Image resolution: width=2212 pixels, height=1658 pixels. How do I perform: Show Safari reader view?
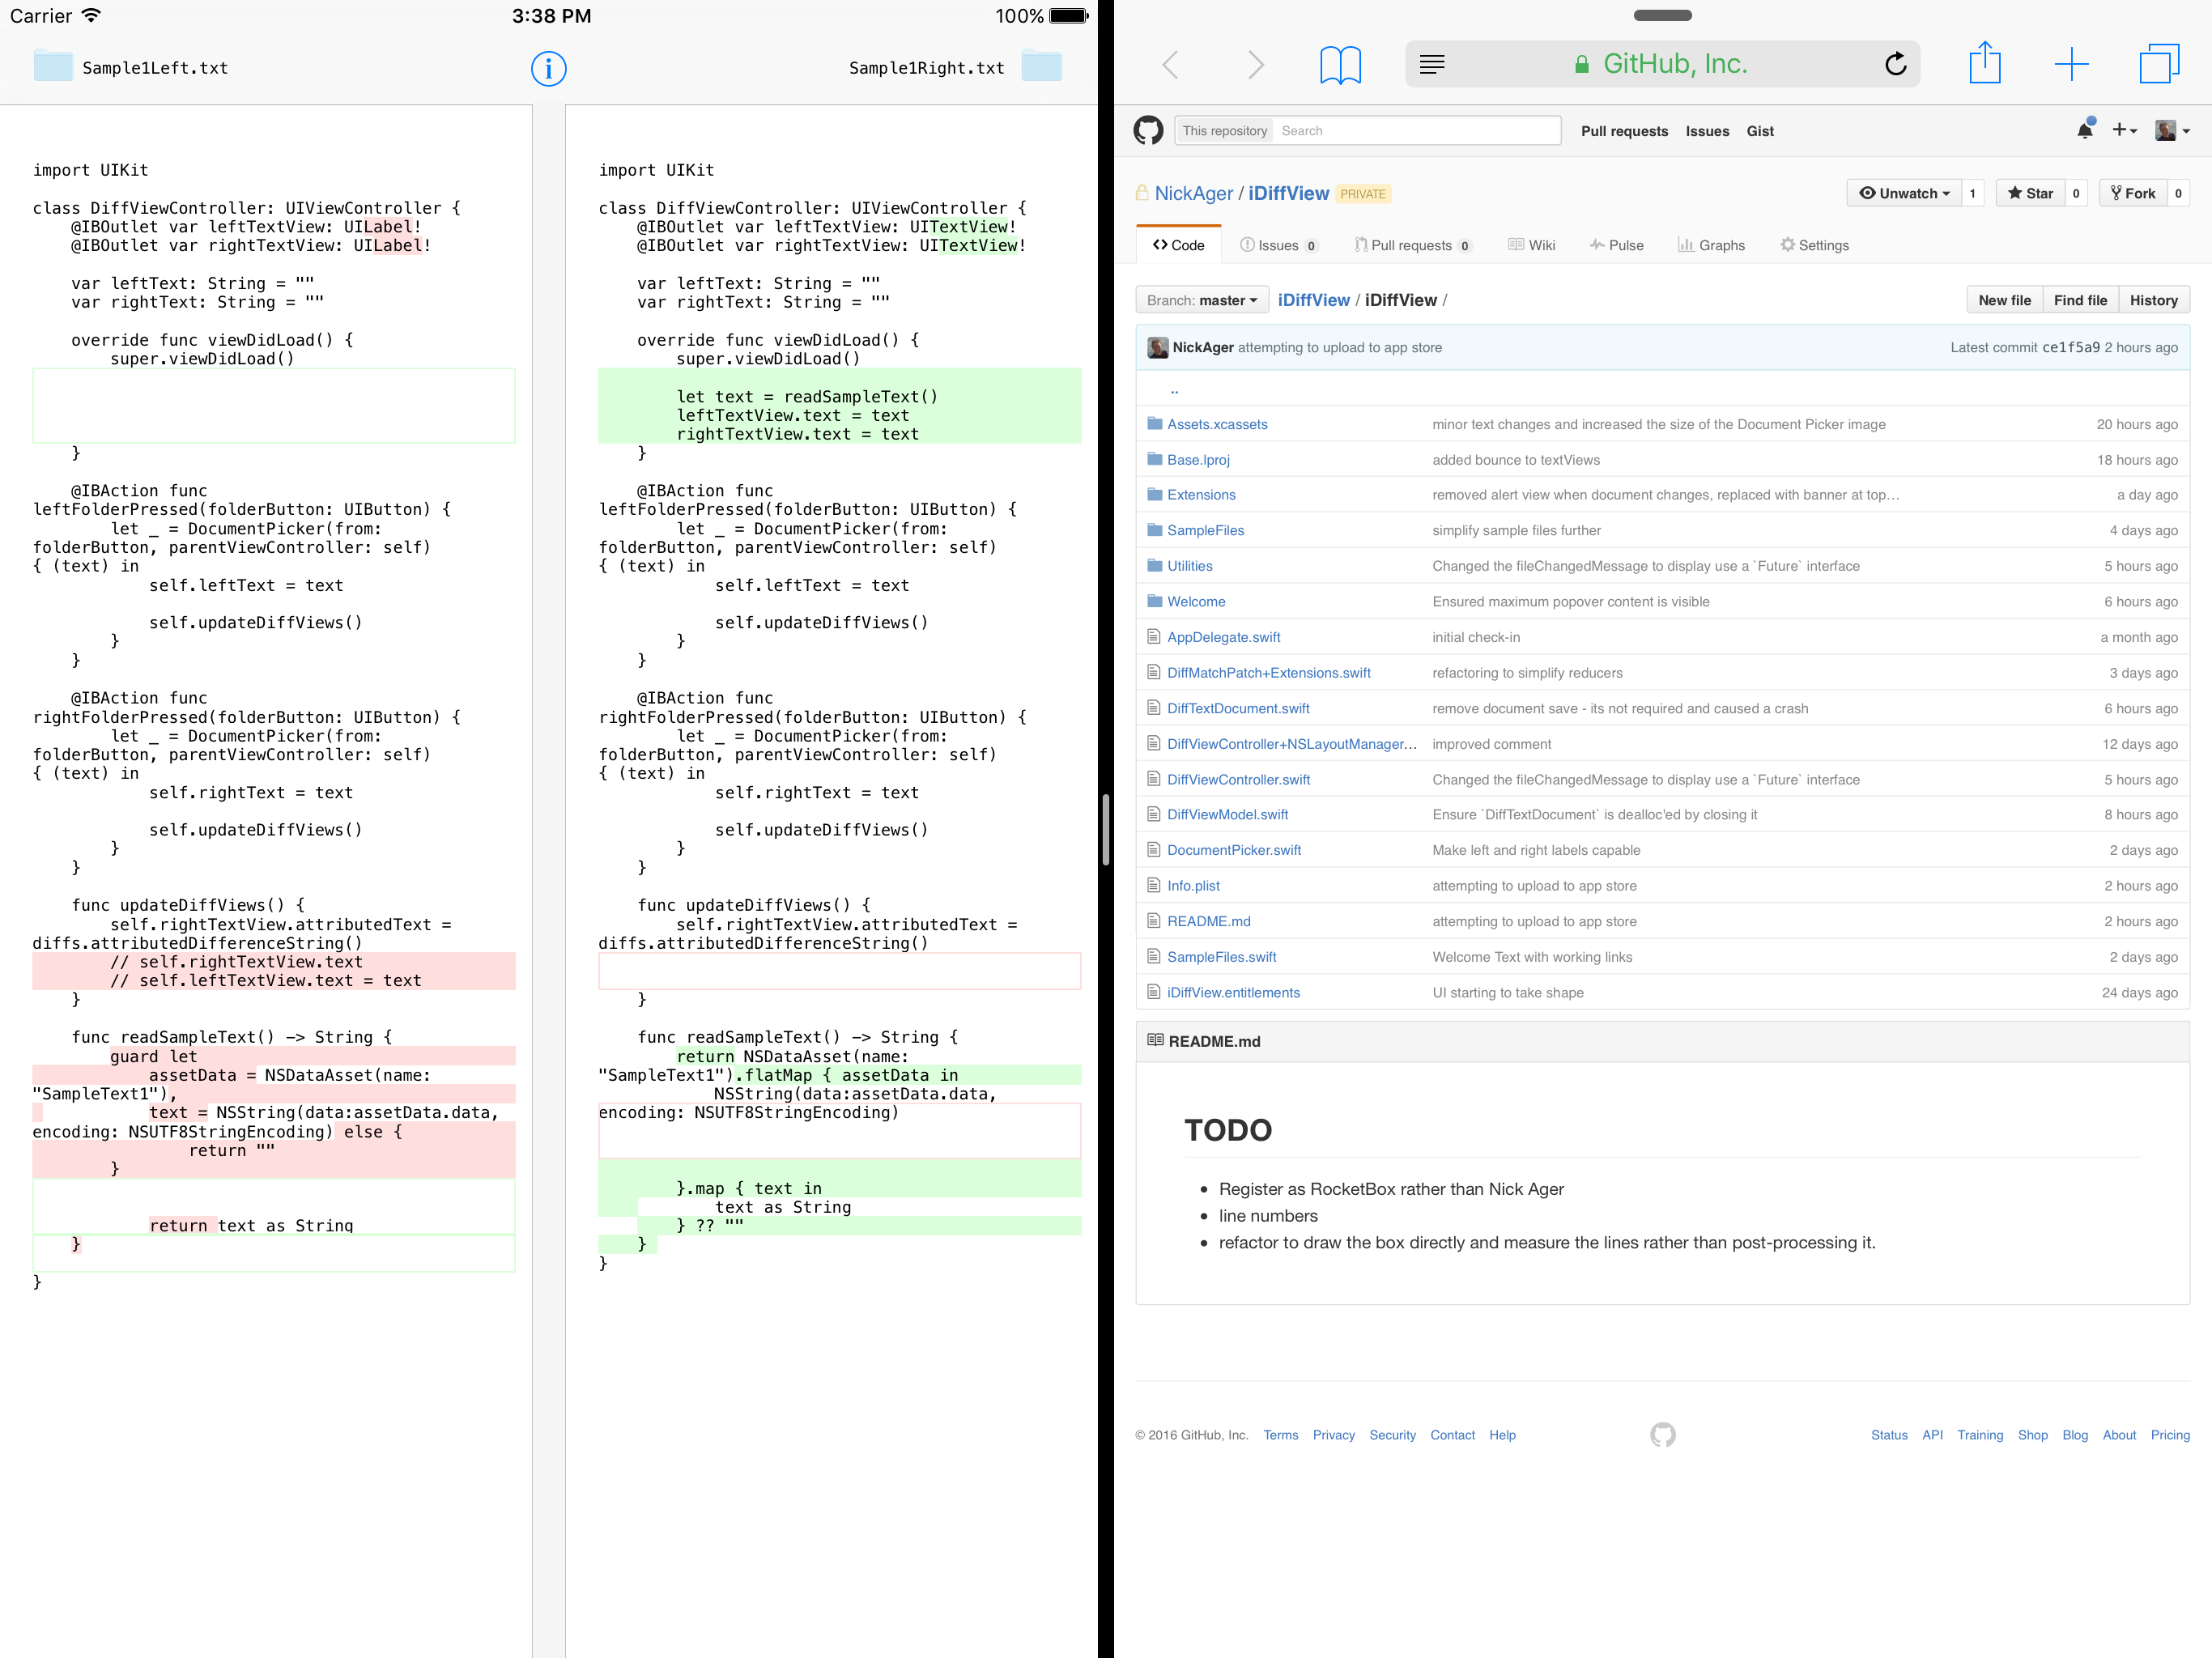point(1432,64)
